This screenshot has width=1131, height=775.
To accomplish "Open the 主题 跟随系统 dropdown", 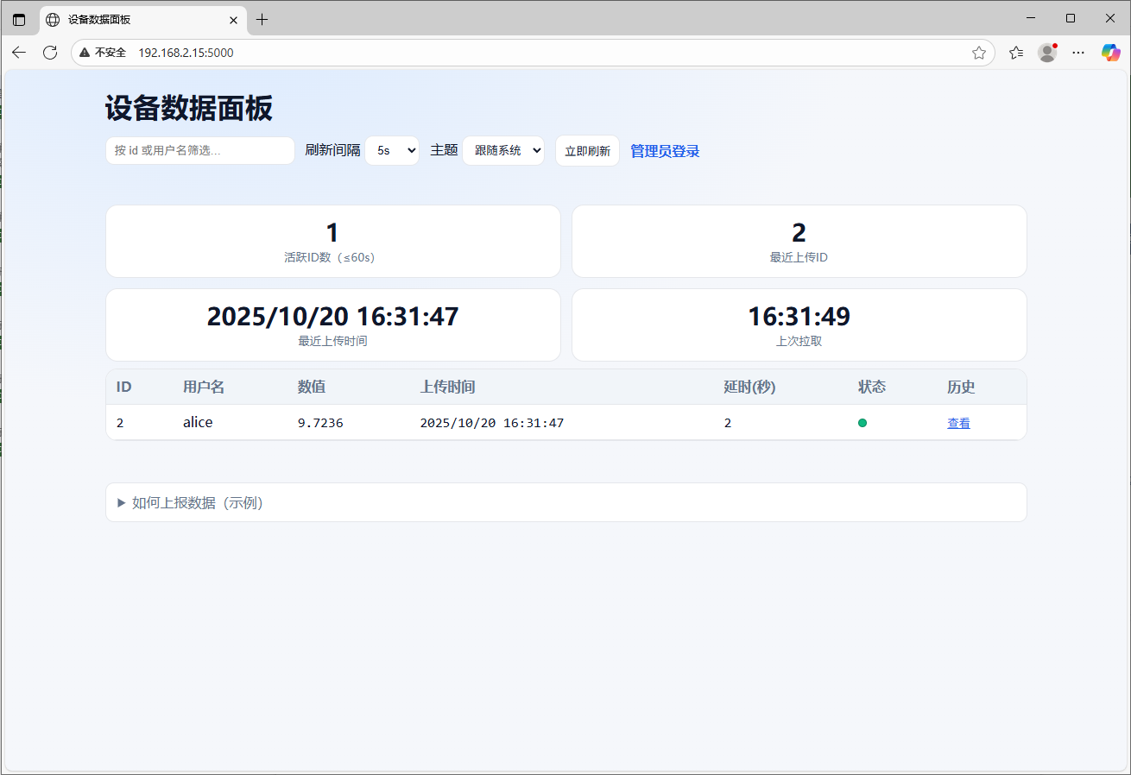I will click(503, 150).
